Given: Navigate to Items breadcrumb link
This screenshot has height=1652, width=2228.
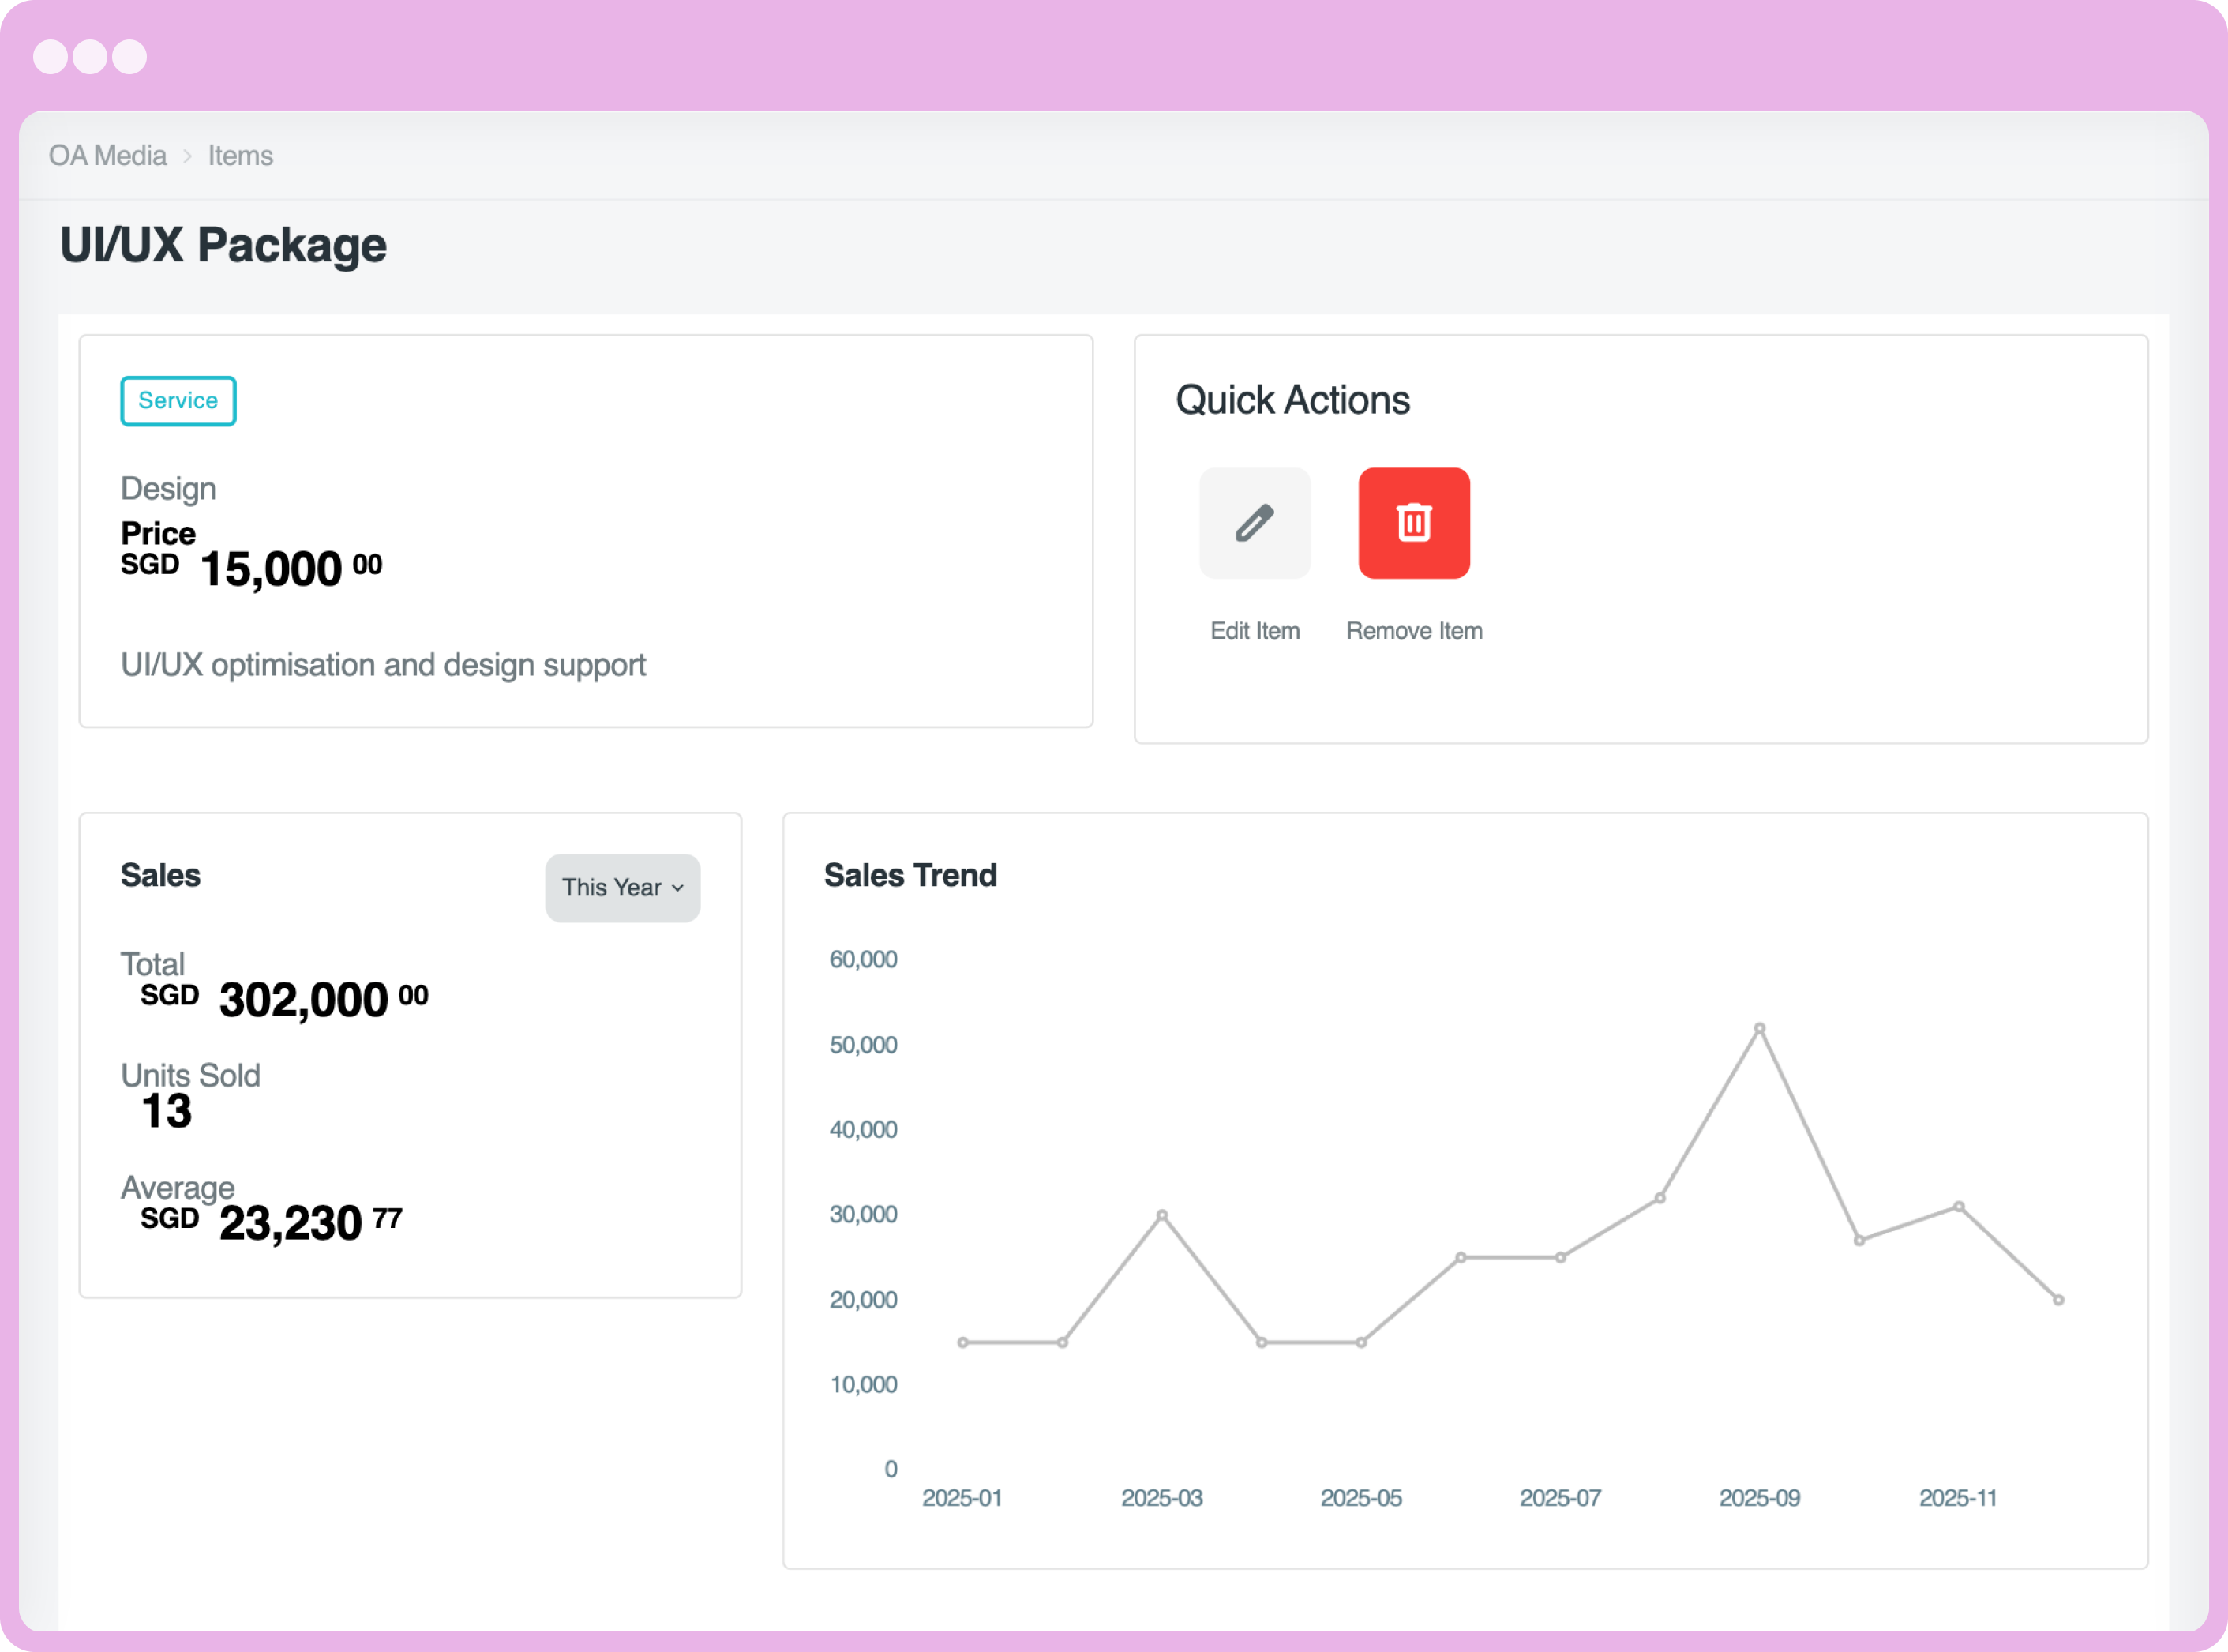Looking at the screenshot, I should pos(240,156).
